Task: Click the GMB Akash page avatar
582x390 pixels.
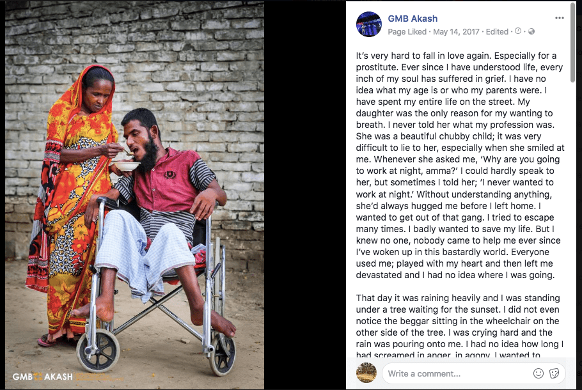Action: pos(368,24)
